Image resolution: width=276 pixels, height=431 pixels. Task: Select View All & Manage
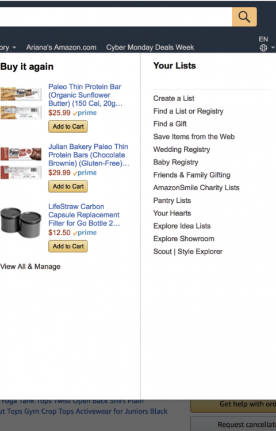30,266
